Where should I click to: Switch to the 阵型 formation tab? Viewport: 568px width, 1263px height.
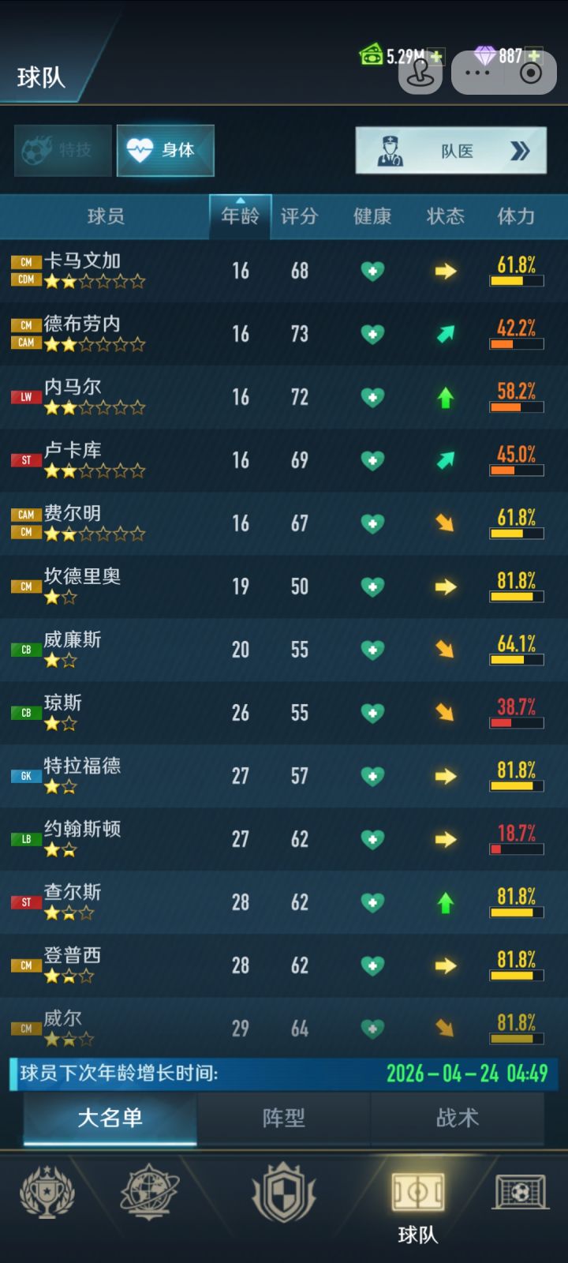(284, 1118)
